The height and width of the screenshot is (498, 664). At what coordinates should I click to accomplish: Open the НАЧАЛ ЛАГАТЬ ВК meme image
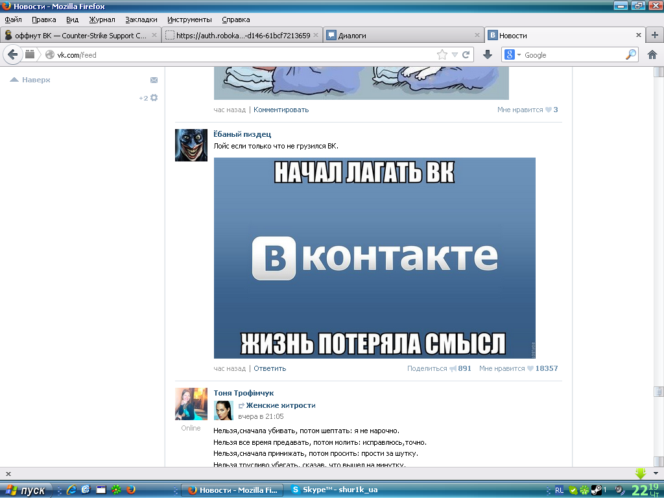tap(374, 258)
